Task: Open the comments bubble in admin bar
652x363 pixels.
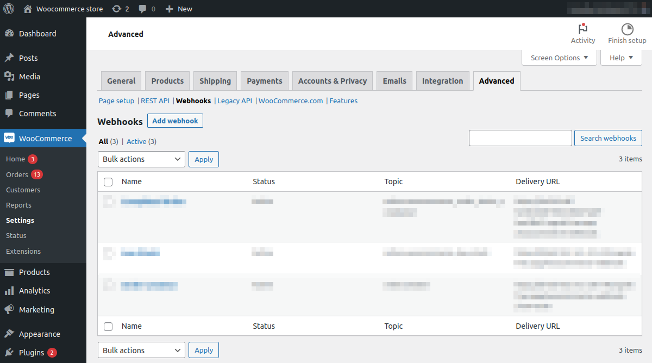Action: pyautogui.click(x=142, y=8)
